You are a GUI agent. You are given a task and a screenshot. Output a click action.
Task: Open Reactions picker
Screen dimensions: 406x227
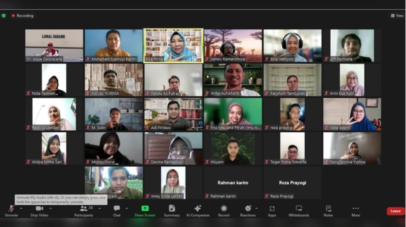[248, 210]
